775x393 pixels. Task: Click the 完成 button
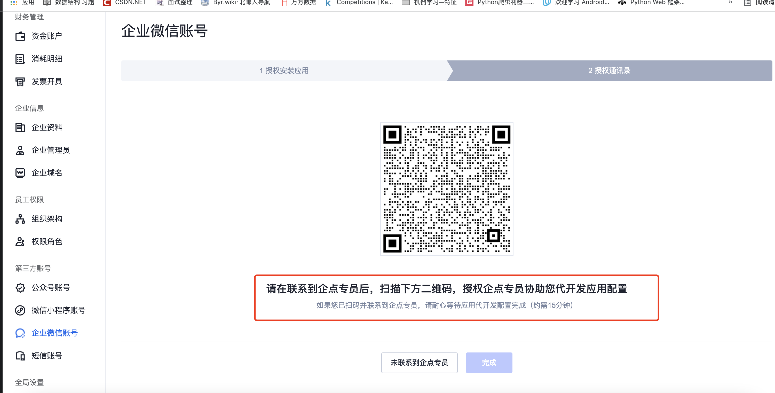tap(489, 363)
